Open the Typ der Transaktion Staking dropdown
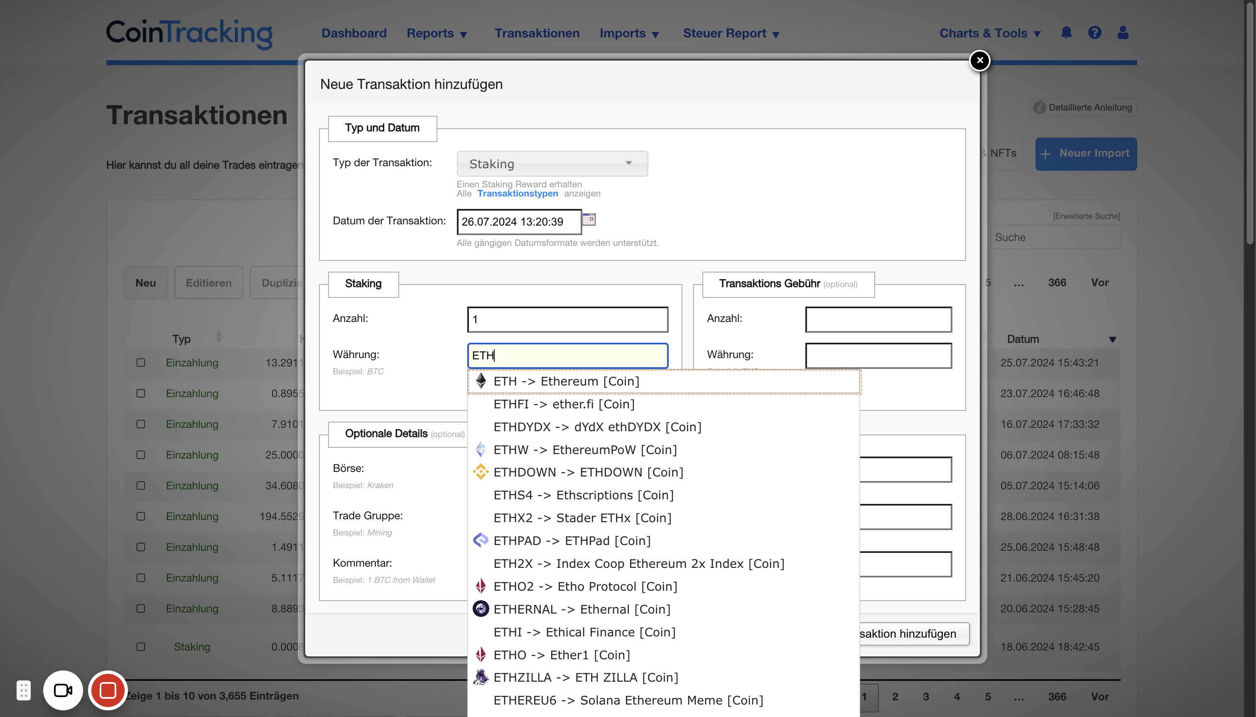 [x=552, y=164]
